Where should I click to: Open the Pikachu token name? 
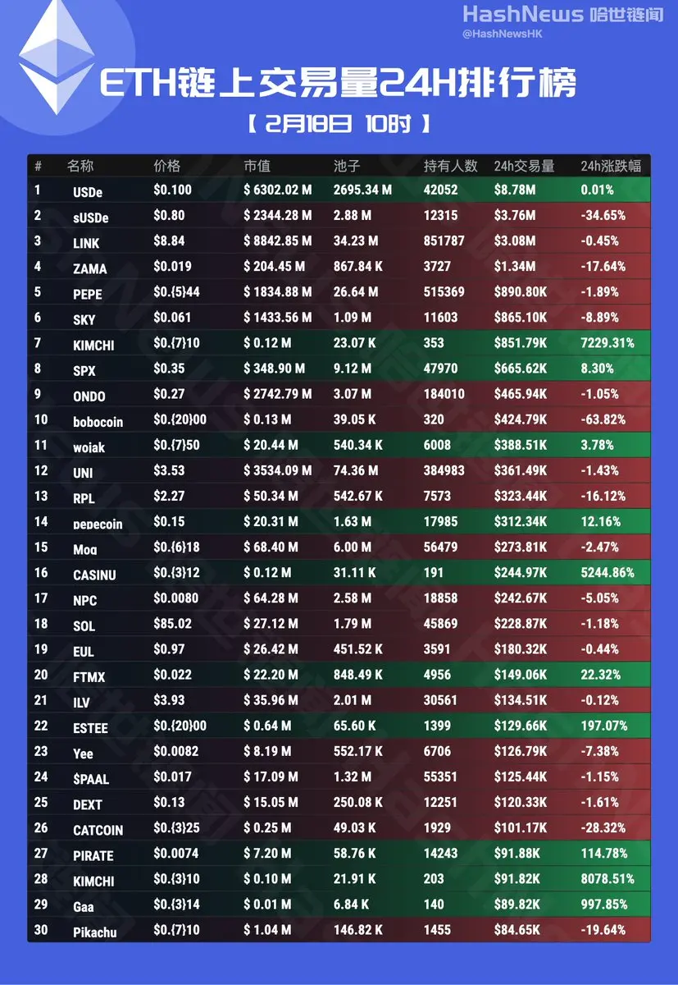pos(94,932)
